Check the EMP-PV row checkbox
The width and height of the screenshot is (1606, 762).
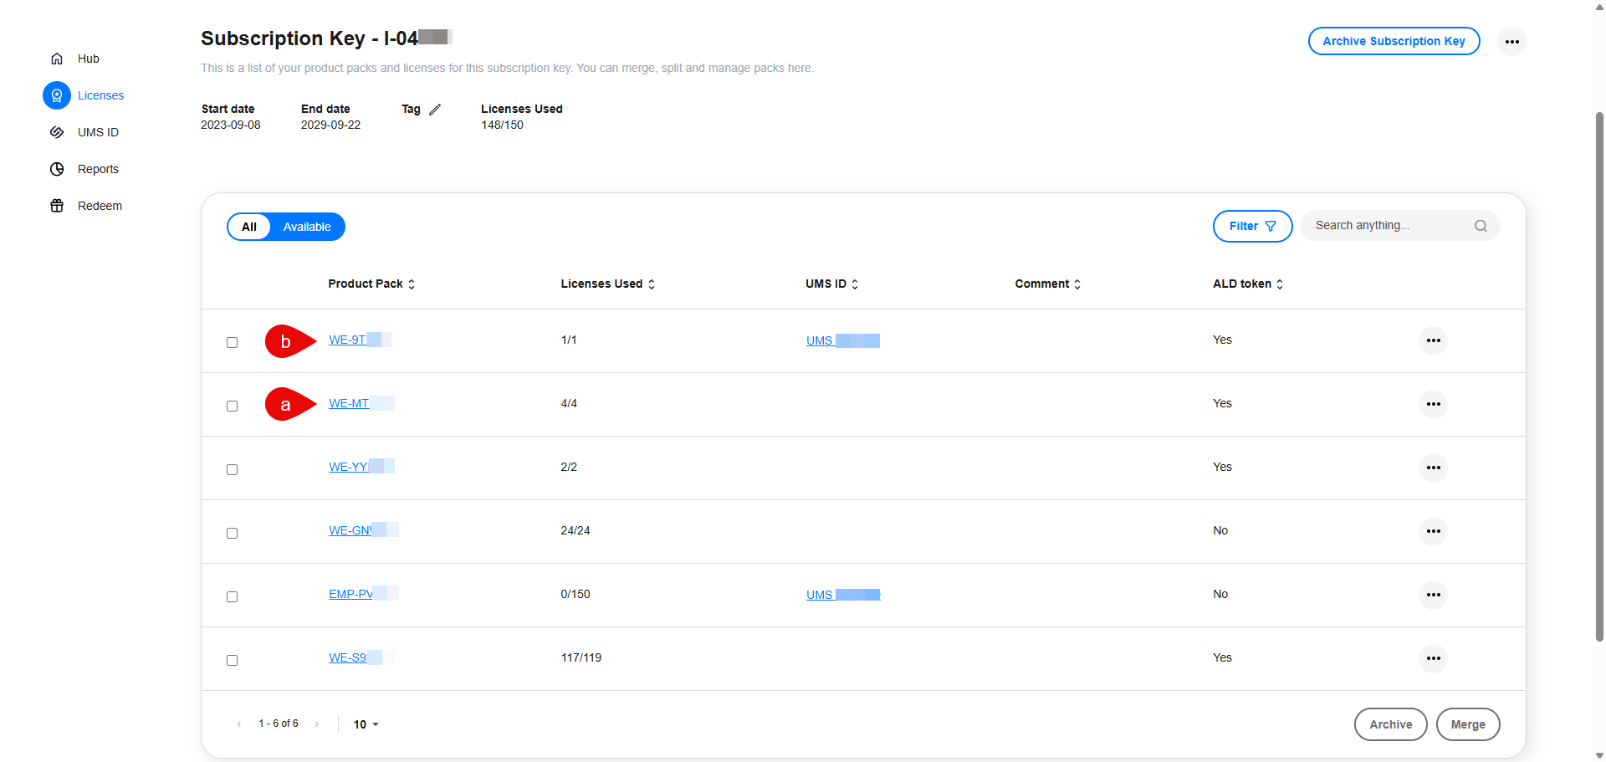[233, 596]
